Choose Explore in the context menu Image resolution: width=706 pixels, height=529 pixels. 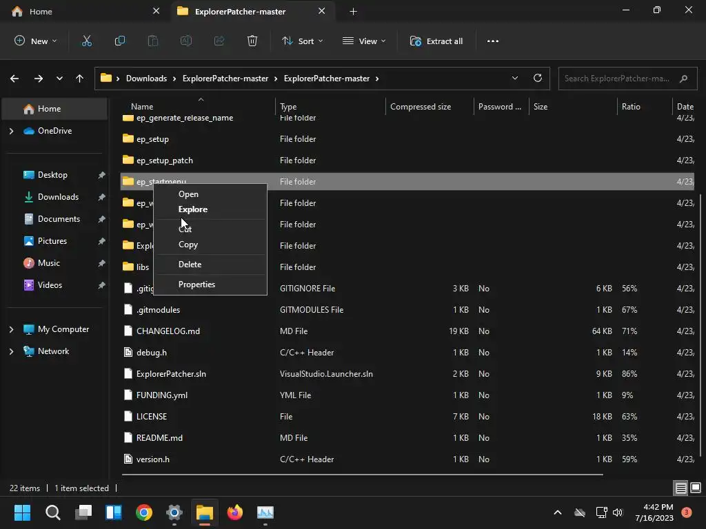[x=210, y=209]
